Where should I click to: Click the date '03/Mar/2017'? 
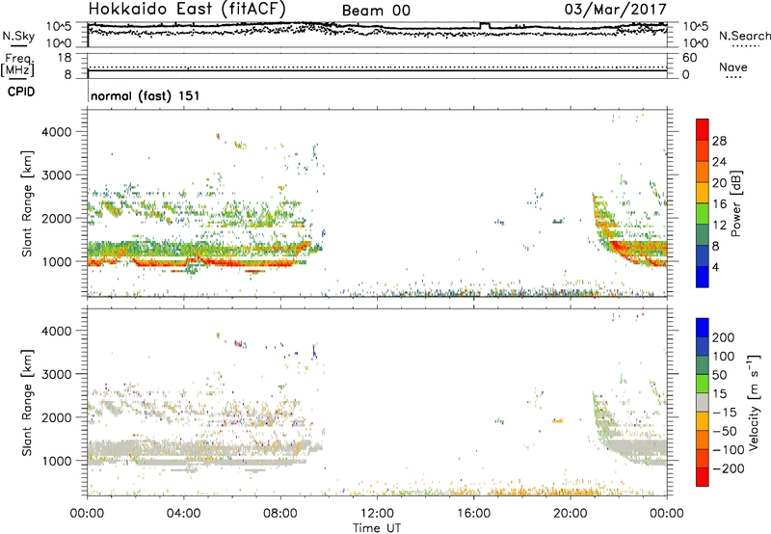(x=616, y=9)
